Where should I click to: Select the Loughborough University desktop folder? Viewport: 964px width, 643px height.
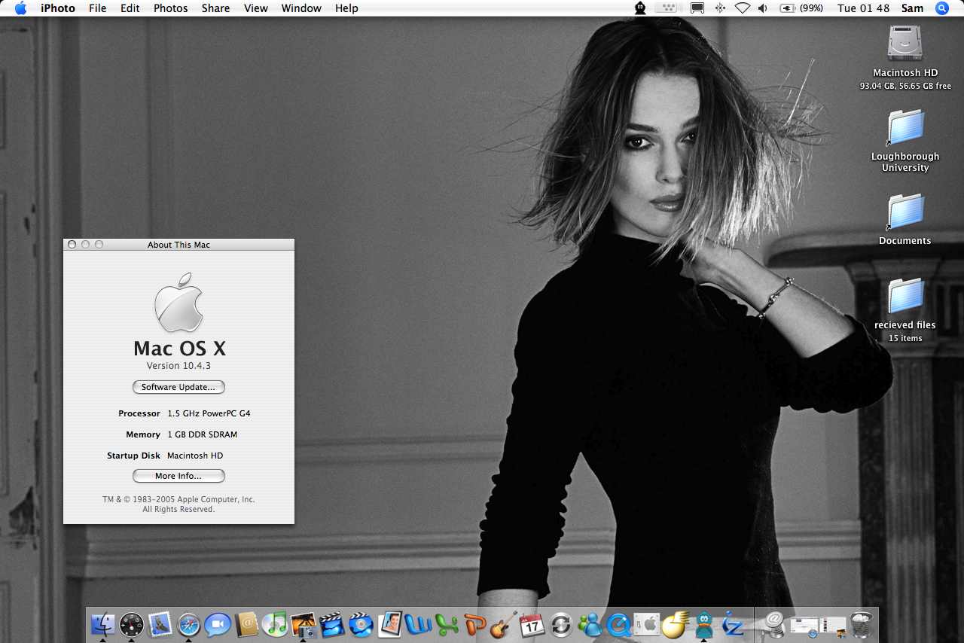click(x=905, y=128)
